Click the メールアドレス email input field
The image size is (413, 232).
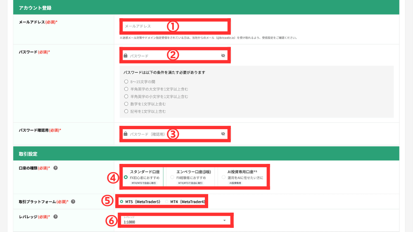tap(175, 26)
